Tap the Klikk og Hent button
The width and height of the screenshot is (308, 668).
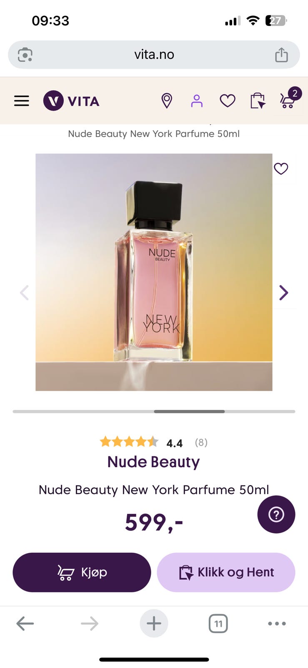[226, 572]
